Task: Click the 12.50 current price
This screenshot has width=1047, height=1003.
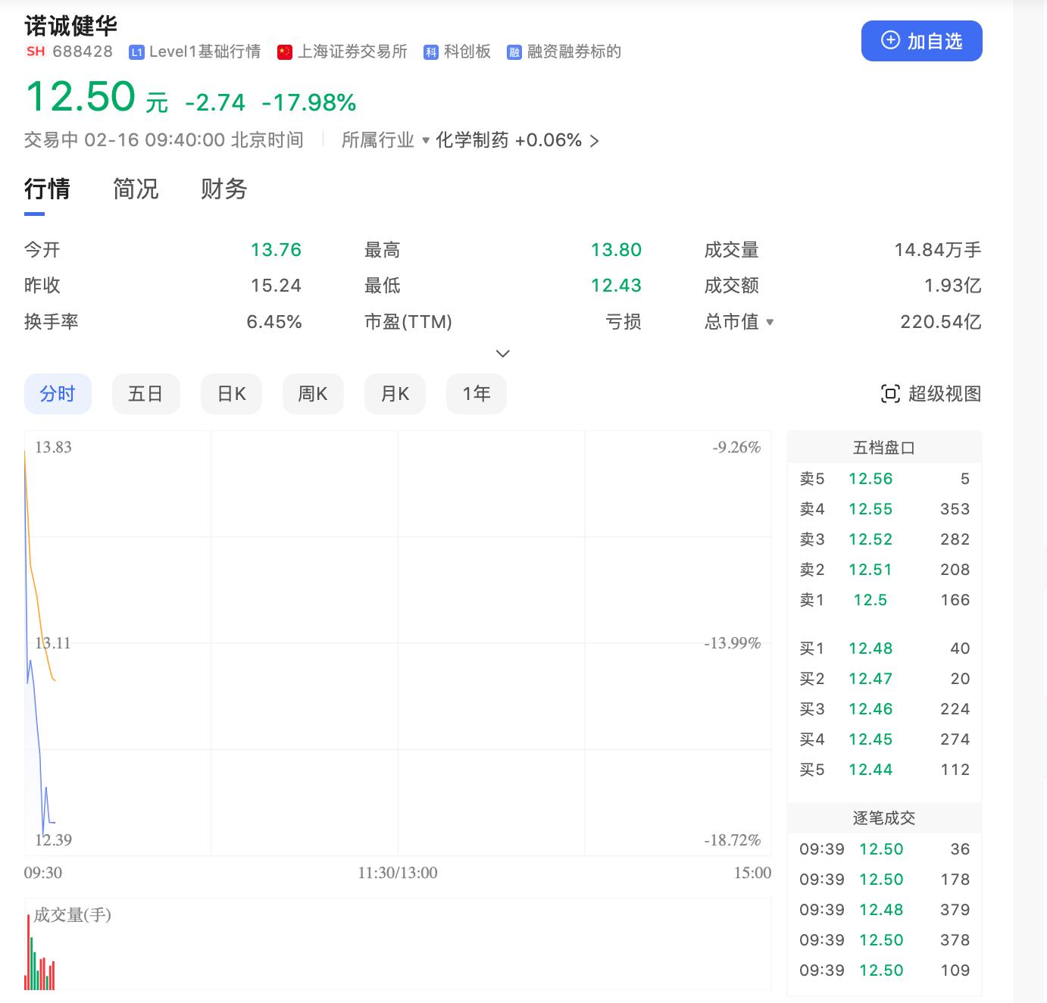Action: tap(80, 97)
